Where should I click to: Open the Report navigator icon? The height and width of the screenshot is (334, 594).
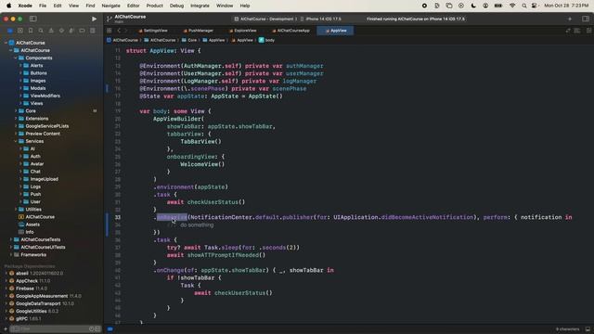pyautogui.click(x=93, y=31)
